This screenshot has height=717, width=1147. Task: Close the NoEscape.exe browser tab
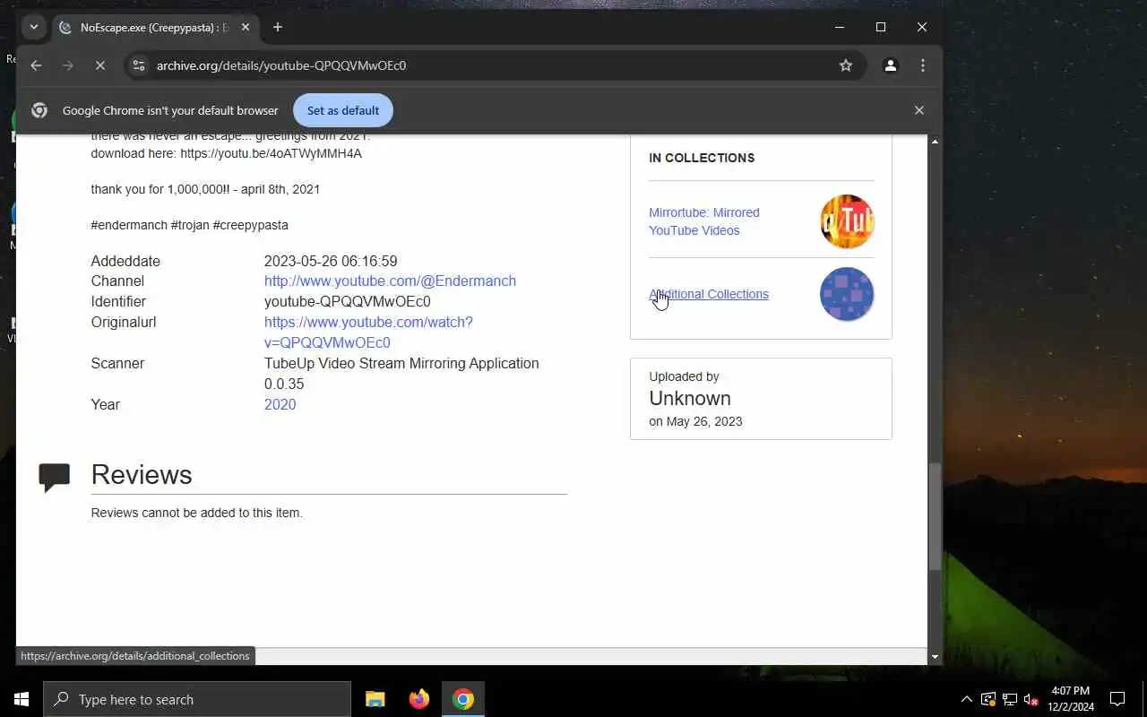pyautogui.click(x=246, y=28)
